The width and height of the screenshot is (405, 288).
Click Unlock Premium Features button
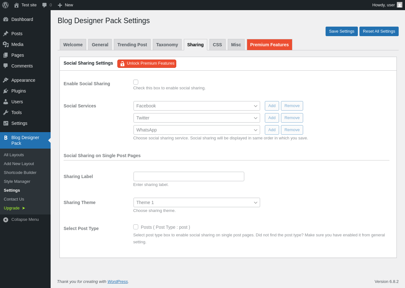pyautogui.click(x=147, y=64)
